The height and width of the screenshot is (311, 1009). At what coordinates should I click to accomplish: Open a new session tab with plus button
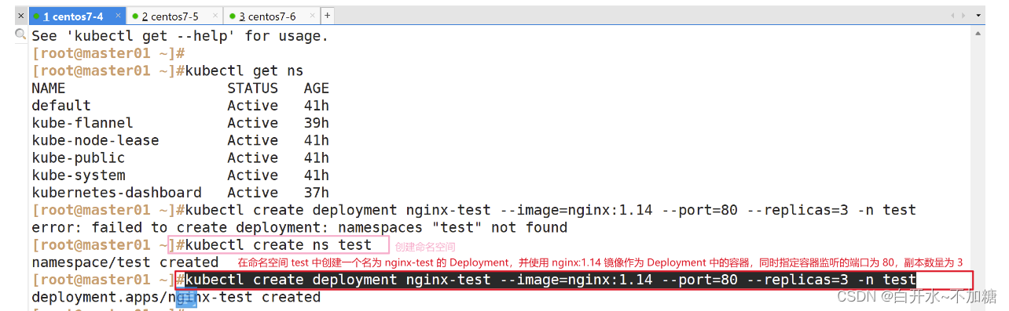click(327, 16)
